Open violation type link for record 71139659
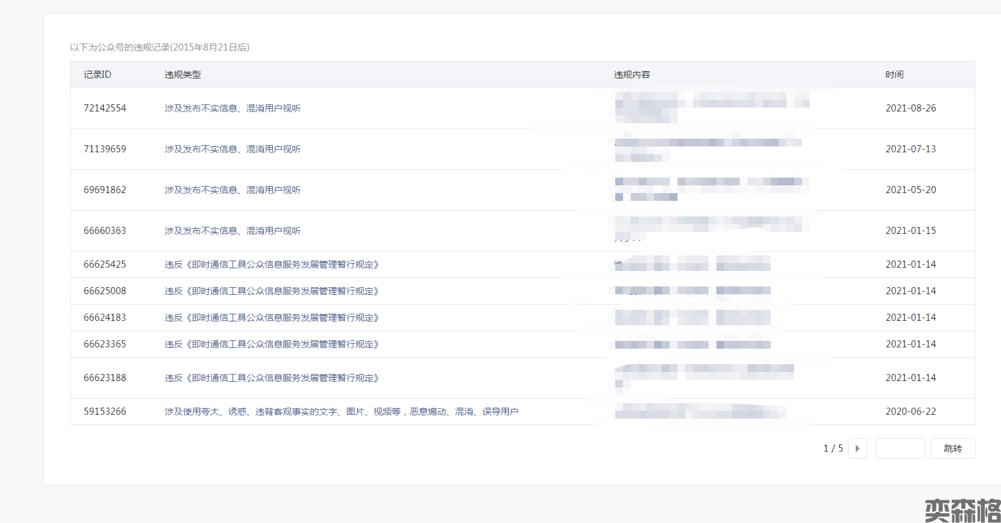The image size is (1001, 523). 232,149
